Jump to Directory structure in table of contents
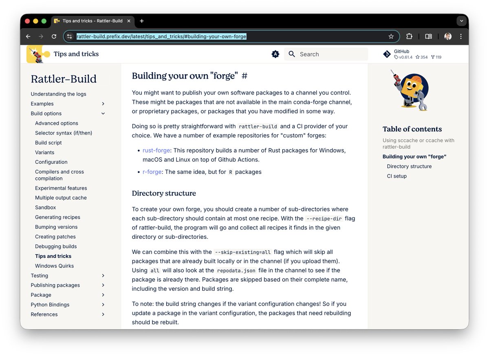 409,166
